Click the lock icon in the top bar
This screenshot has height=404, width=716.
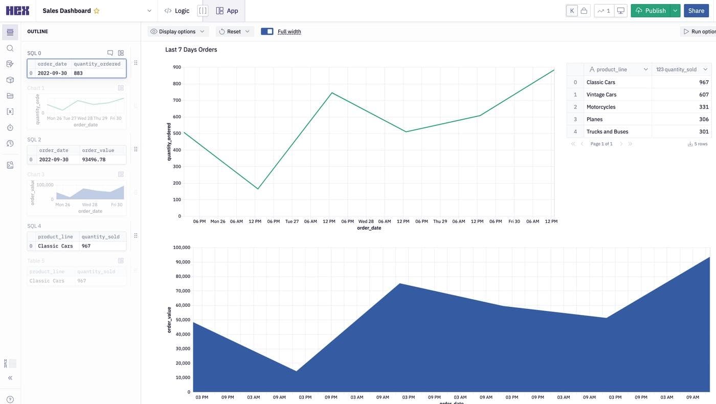click(584, 11)
